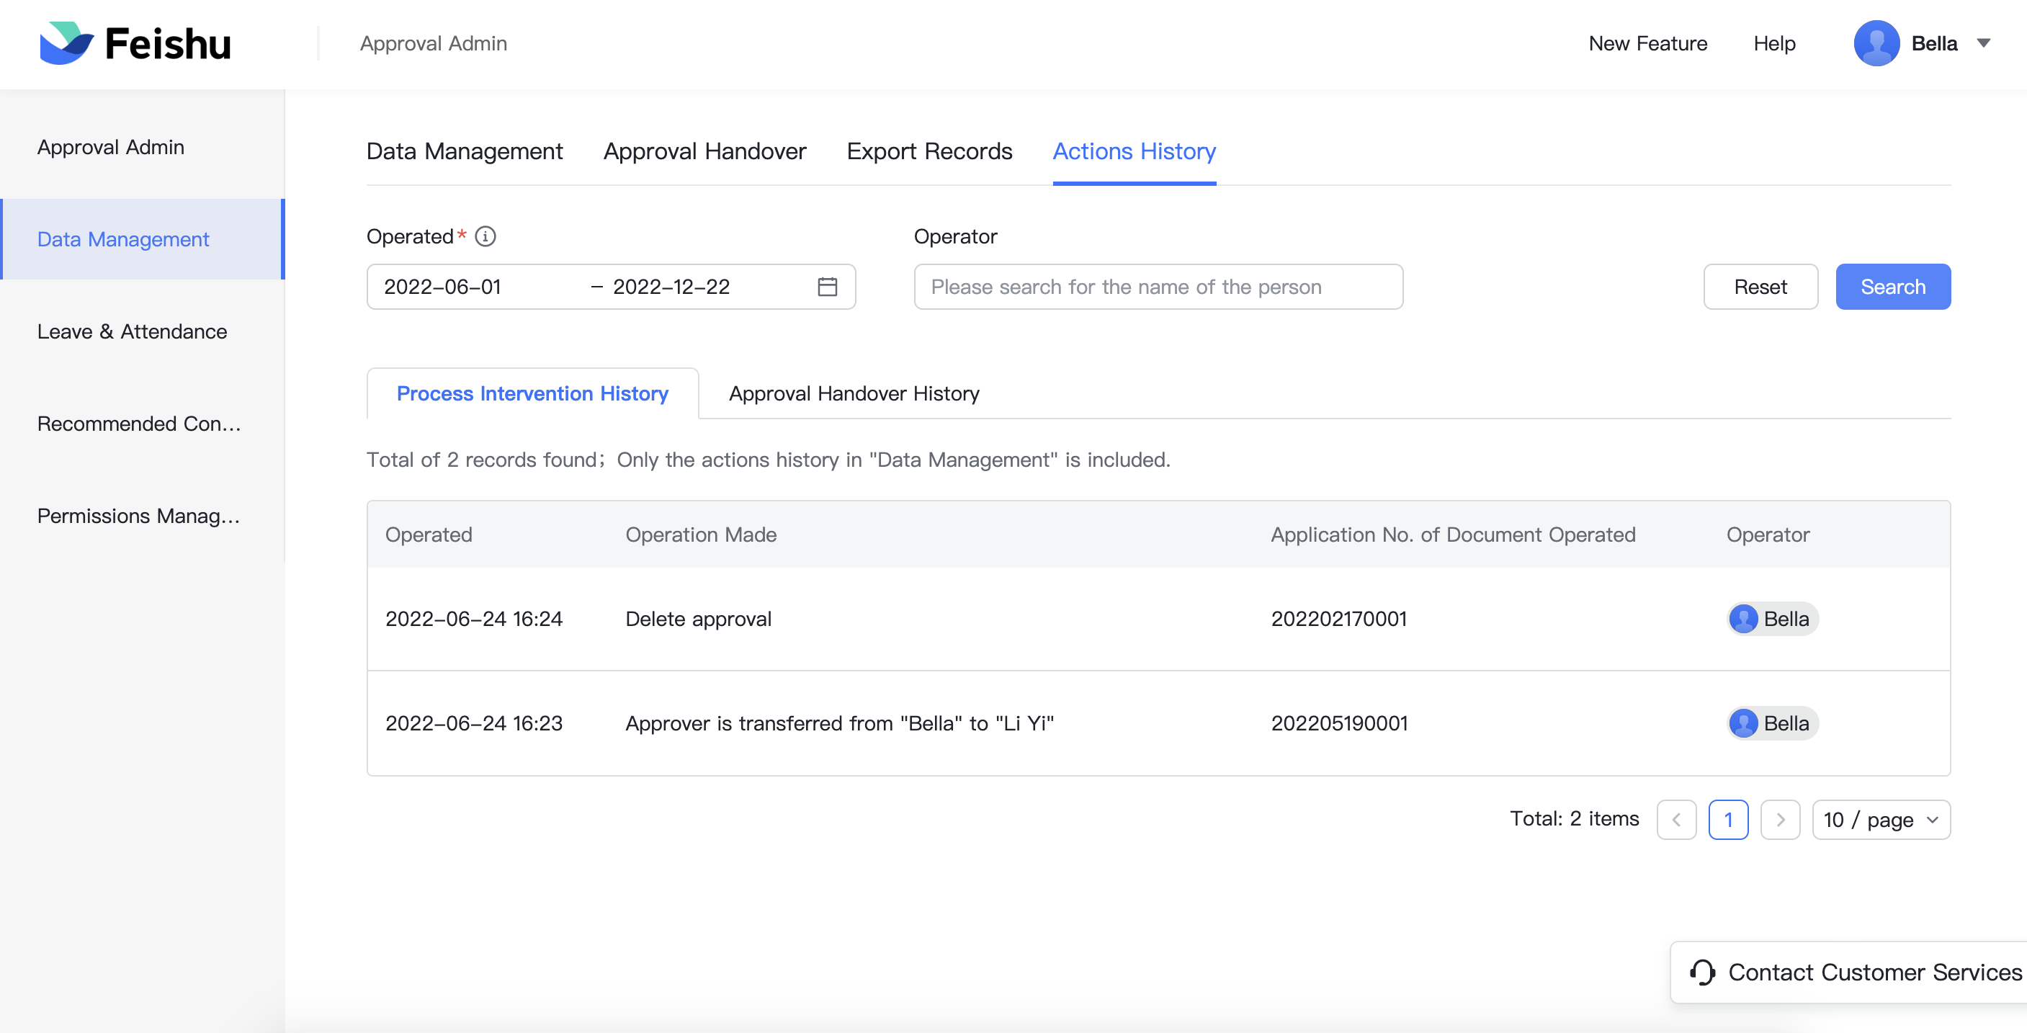2027x1033 pixels.
Task: Click Bella's avatar in the top right
Action: tap(1876, 43)
